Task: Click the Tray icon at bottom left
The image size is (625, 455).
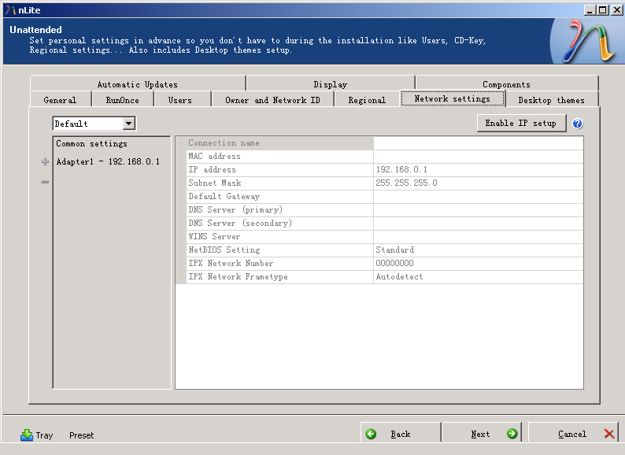Action: click(x=28, y=435)
